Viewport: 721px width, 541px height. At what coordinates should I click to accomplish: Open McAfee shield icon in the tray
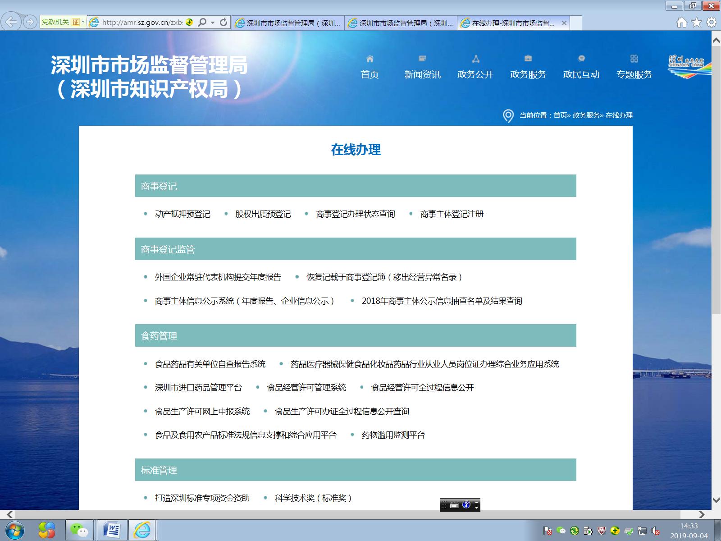point(601,531)
